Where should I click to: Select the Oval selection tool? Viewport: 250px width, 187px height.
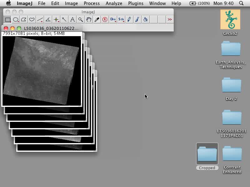click(16, 20)
